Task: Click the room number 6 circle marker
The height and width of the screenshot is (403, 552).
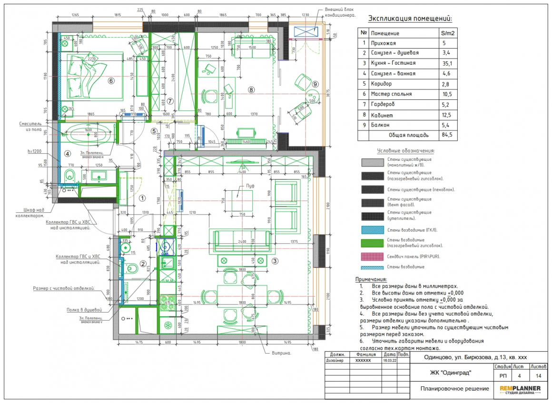Action: coord(111,81)
